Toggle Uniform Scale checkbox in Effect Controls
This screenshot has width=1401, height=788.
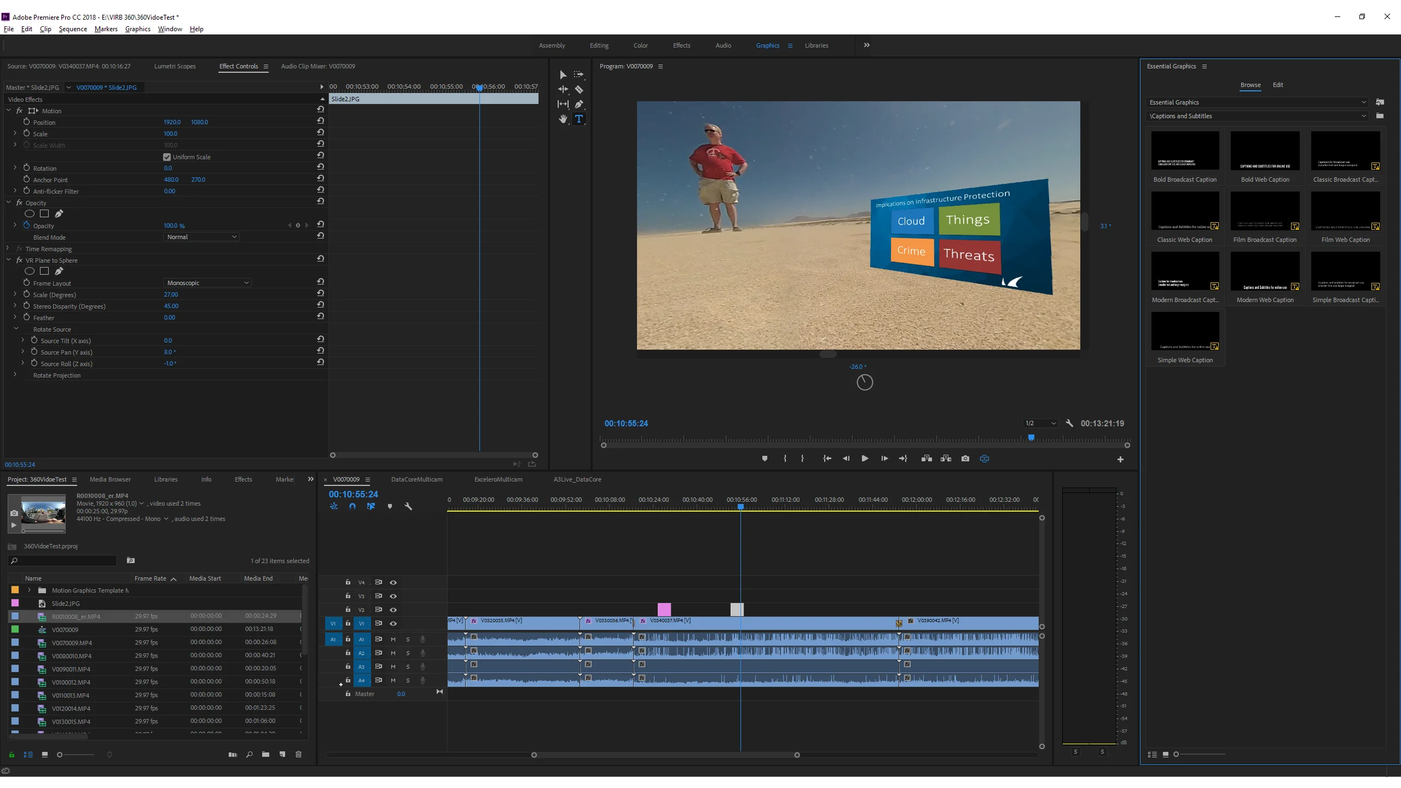coord(166,157)
